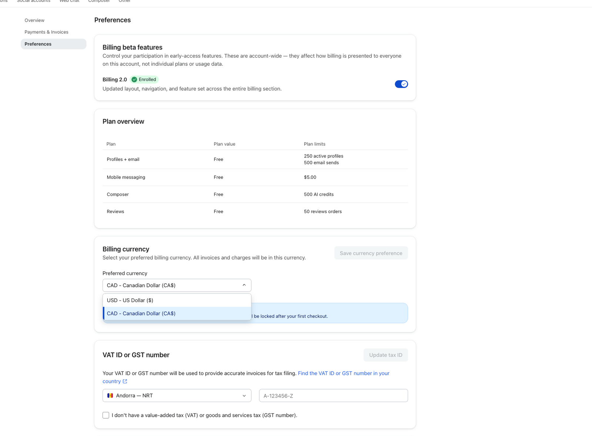
Task: Click the 'Plan limits' column header
Action: (x=314, y=144)
